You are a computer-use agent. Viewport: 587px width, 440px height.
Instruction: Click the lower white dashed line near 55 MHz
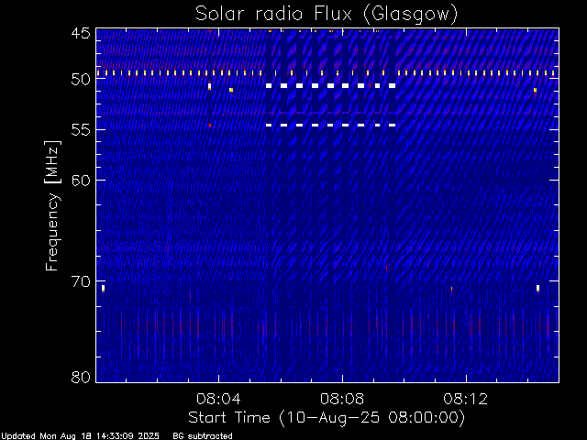click(x=330, y=125)
